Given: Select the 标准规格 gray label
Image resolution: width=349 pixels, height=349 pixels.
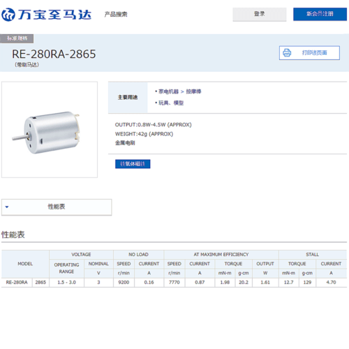Looking at the screenshot, I should pos(17,38).
